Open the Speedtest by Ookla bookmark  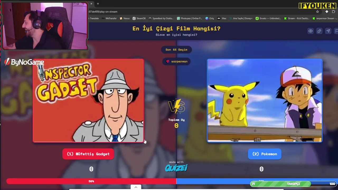tap(161, 18)
